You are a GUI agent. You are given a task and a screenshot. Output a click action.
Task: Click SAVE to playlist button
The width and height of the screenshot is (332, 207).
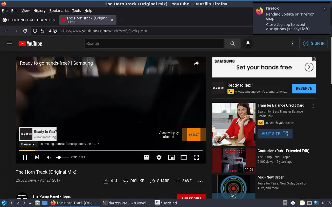183,181
